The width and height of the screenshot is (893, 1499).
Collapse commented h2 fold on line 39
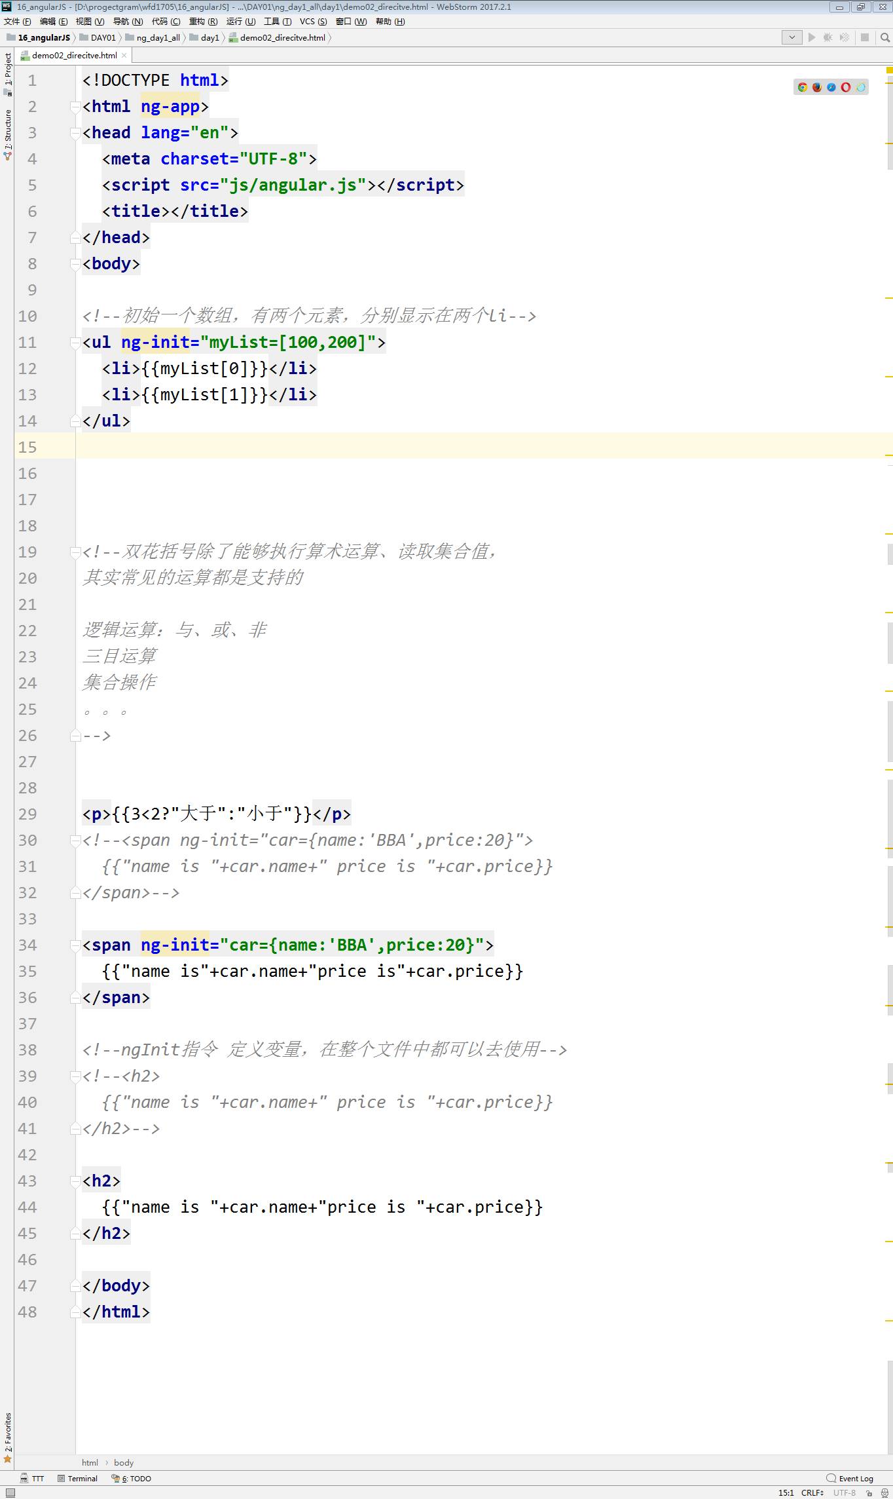(x=75, y=1076)
